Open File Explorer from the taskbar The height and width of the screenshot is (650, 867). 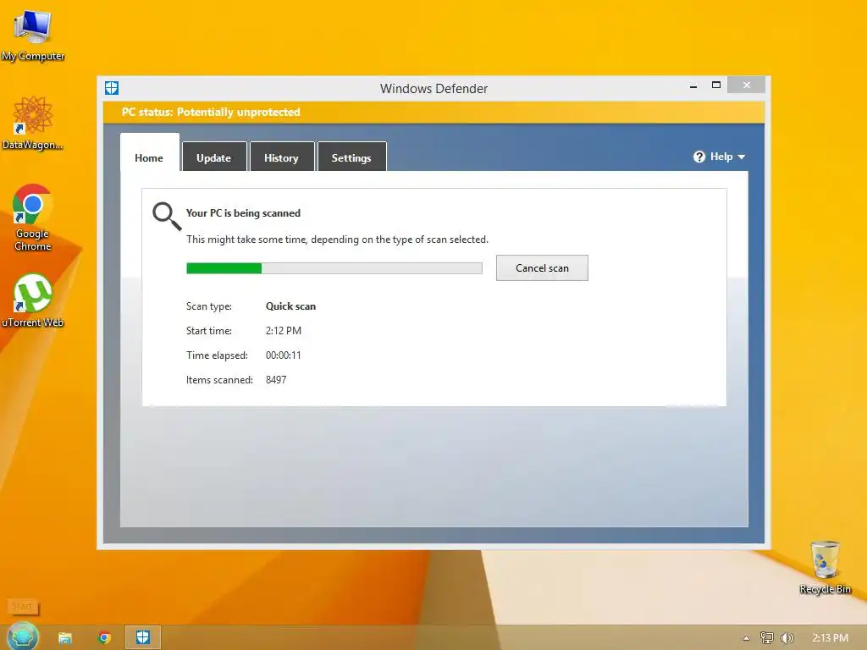point(65,638)
